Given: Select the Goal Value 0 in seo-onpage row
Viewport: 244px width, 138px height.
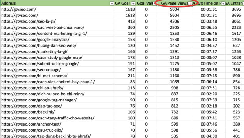Looking at the screenshot, I should click(146, 70).
